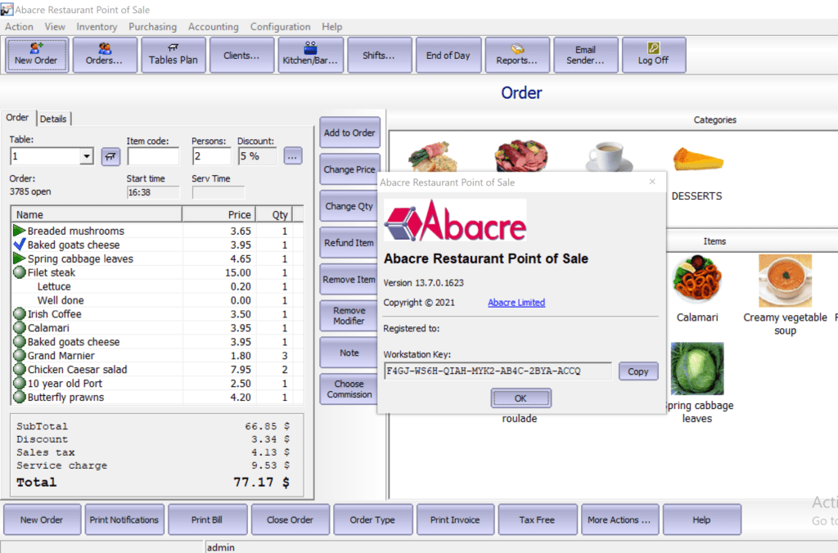Copy the workstation key

(x=638, y=371)
